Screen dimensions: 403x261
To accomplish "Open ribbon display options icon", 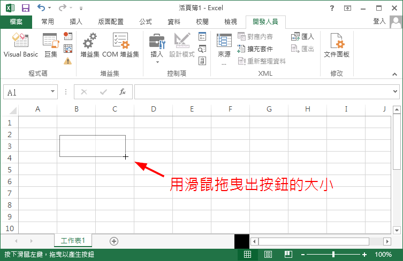I will point(347,8).
